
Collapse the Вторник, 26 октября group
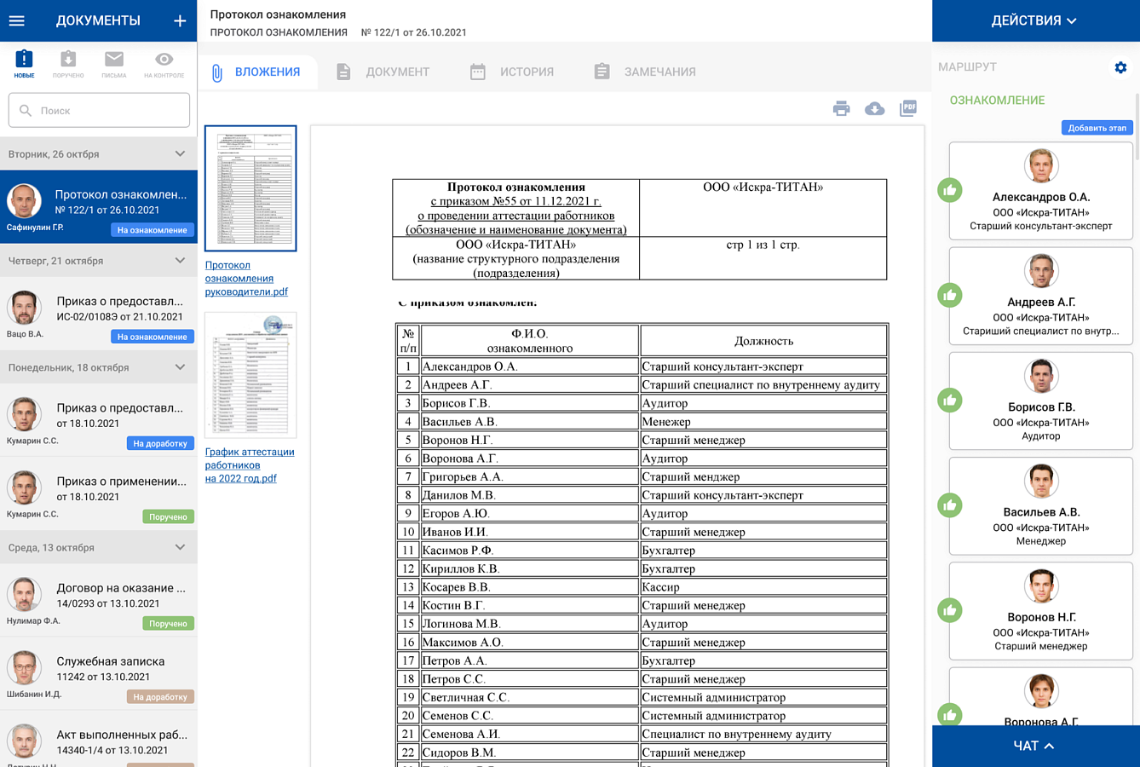[180, 154]
